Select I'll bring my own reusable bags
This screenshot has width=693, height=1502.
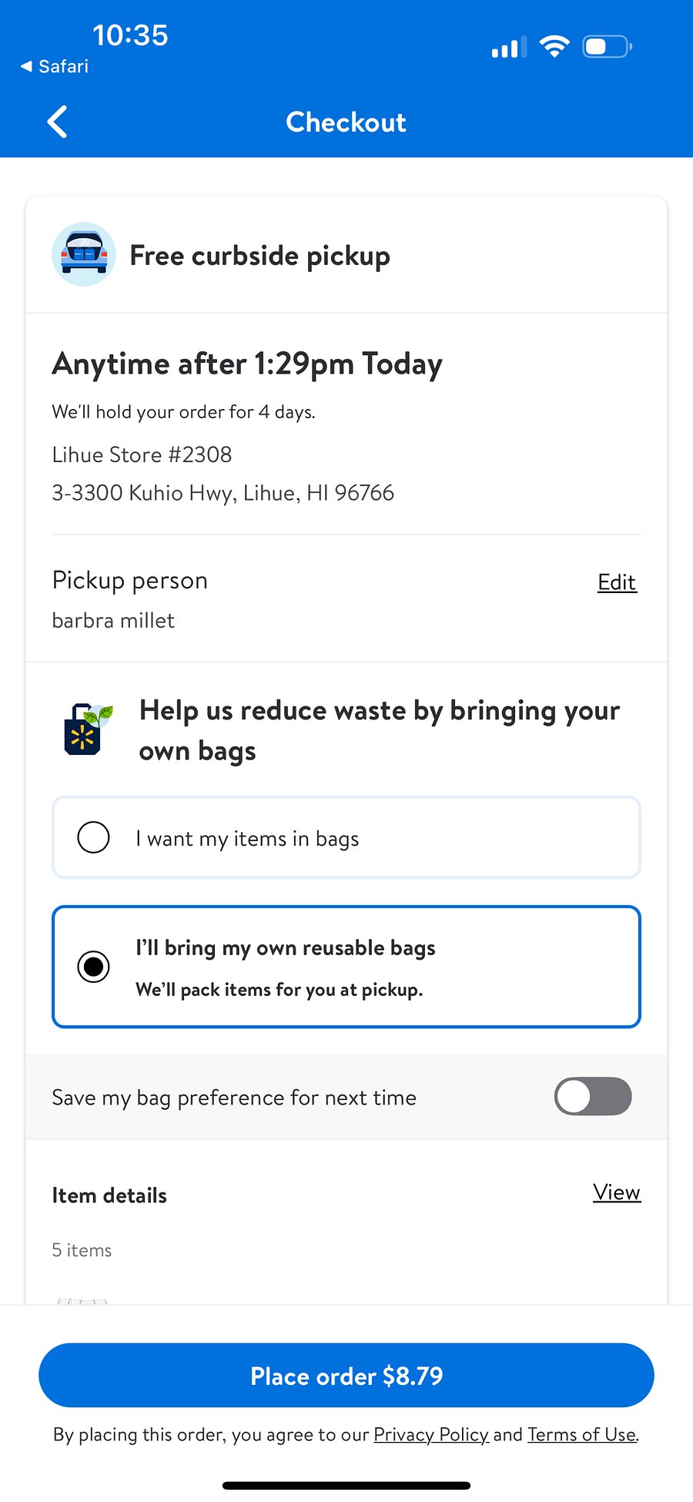(346, 967)
